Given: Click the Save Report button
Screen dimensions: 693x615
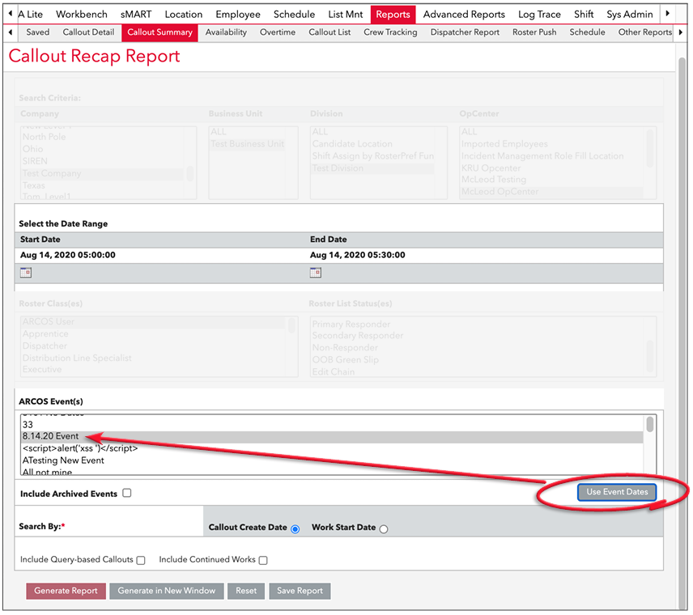Looking at the screenshot, I should point(300,592).
